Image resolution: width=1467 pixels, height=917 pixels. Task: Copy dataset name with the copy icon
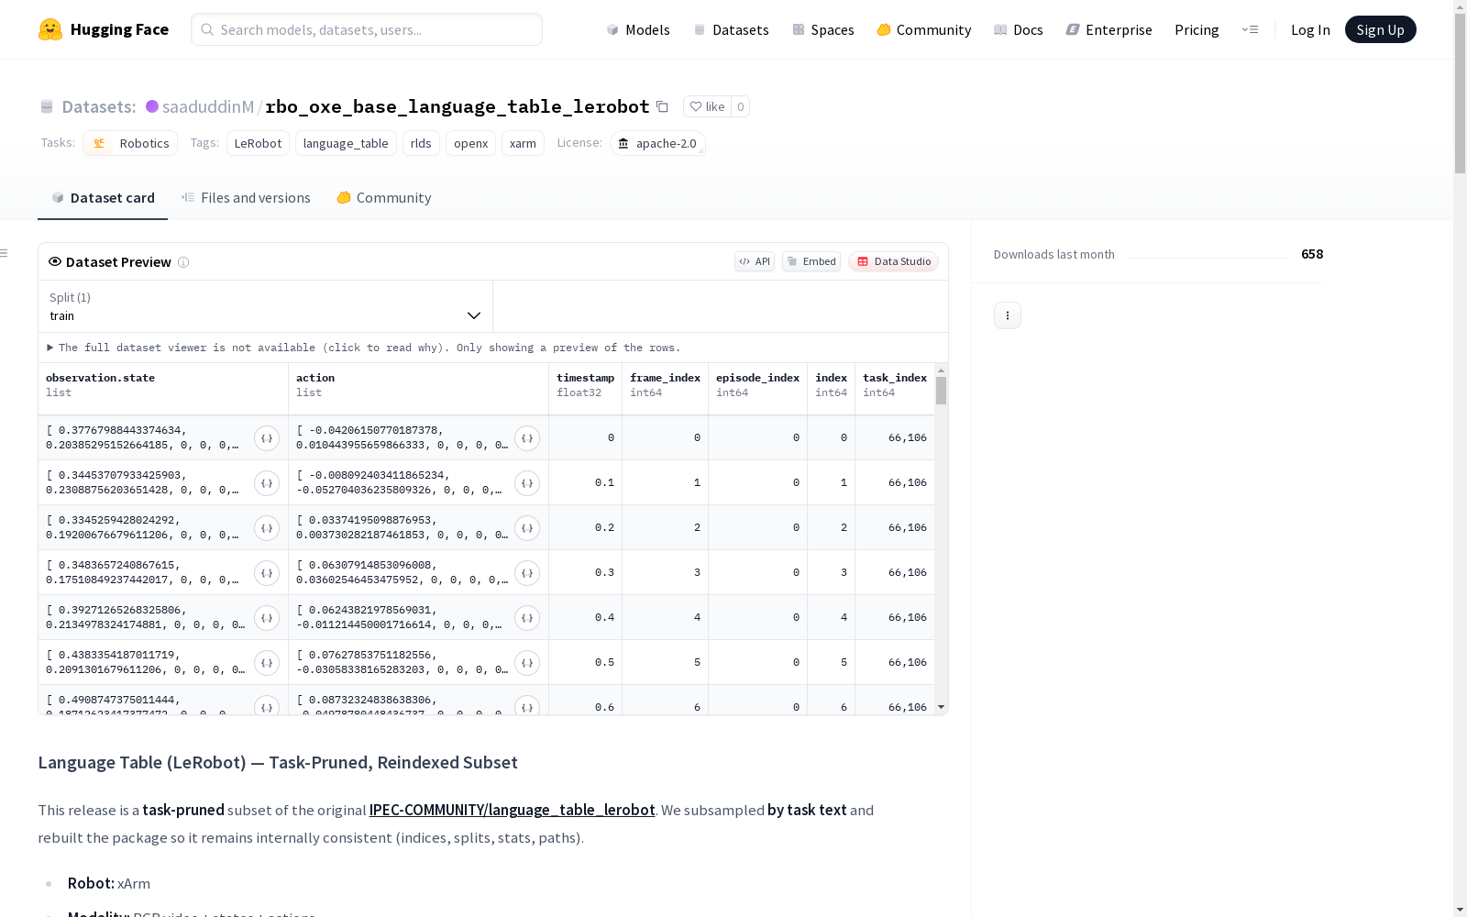(662, 106)
